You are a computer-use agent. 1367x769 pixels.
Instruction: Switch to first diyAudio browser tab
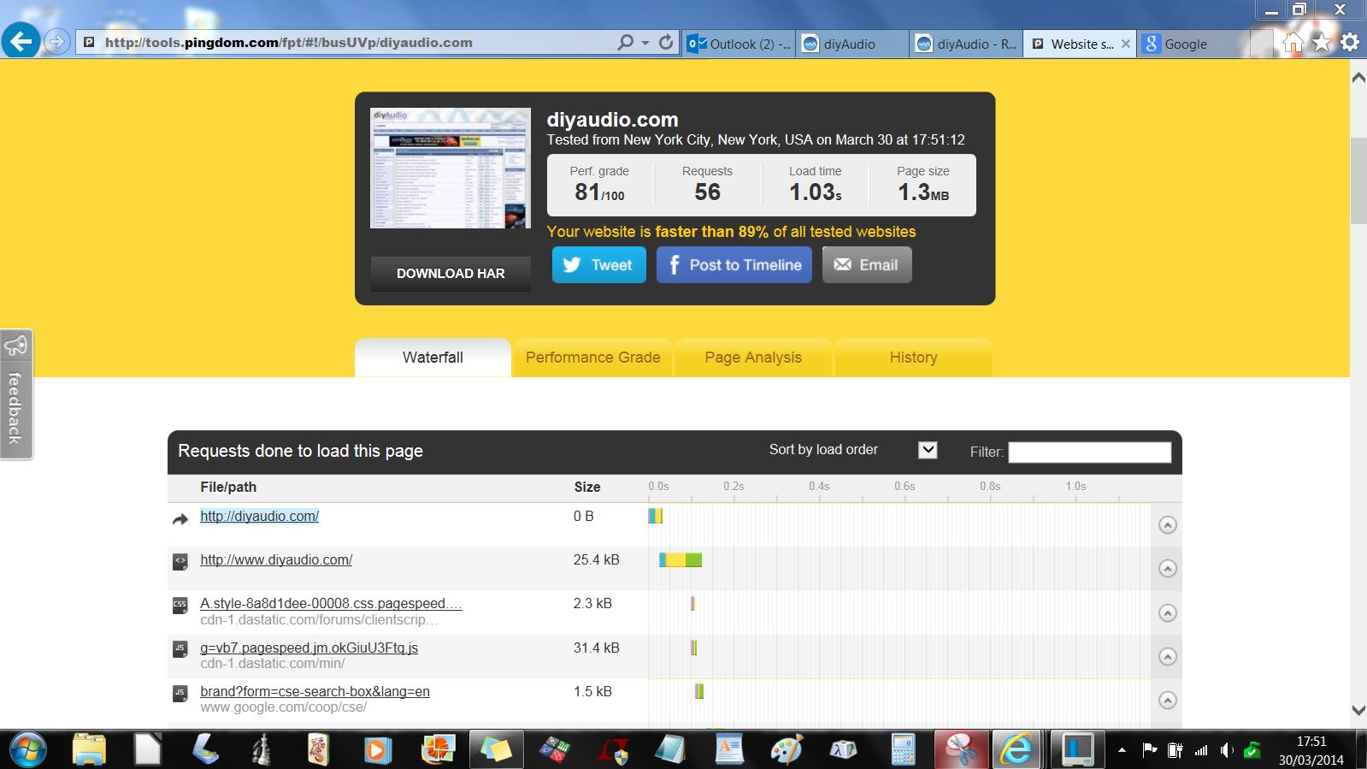(853, 44)
